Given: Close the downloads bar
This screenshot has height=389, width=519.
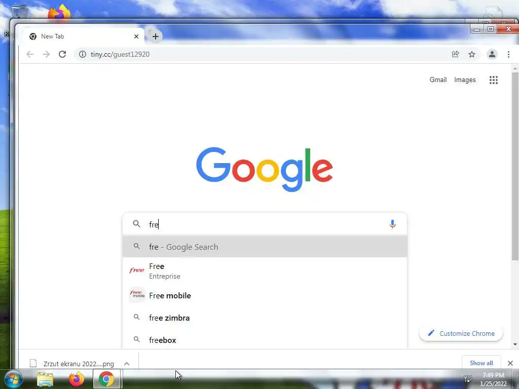Looking at the screenshot, I should [510, 363].
